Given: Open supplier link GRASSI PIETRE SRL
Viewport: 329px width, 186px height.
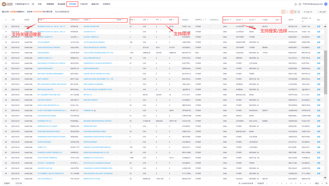Looking at the screenshot, I should click(x=91, y=26).
